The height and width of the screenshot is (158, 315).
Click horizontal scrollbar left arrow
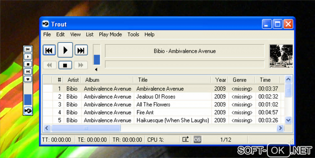pos(47,128)
